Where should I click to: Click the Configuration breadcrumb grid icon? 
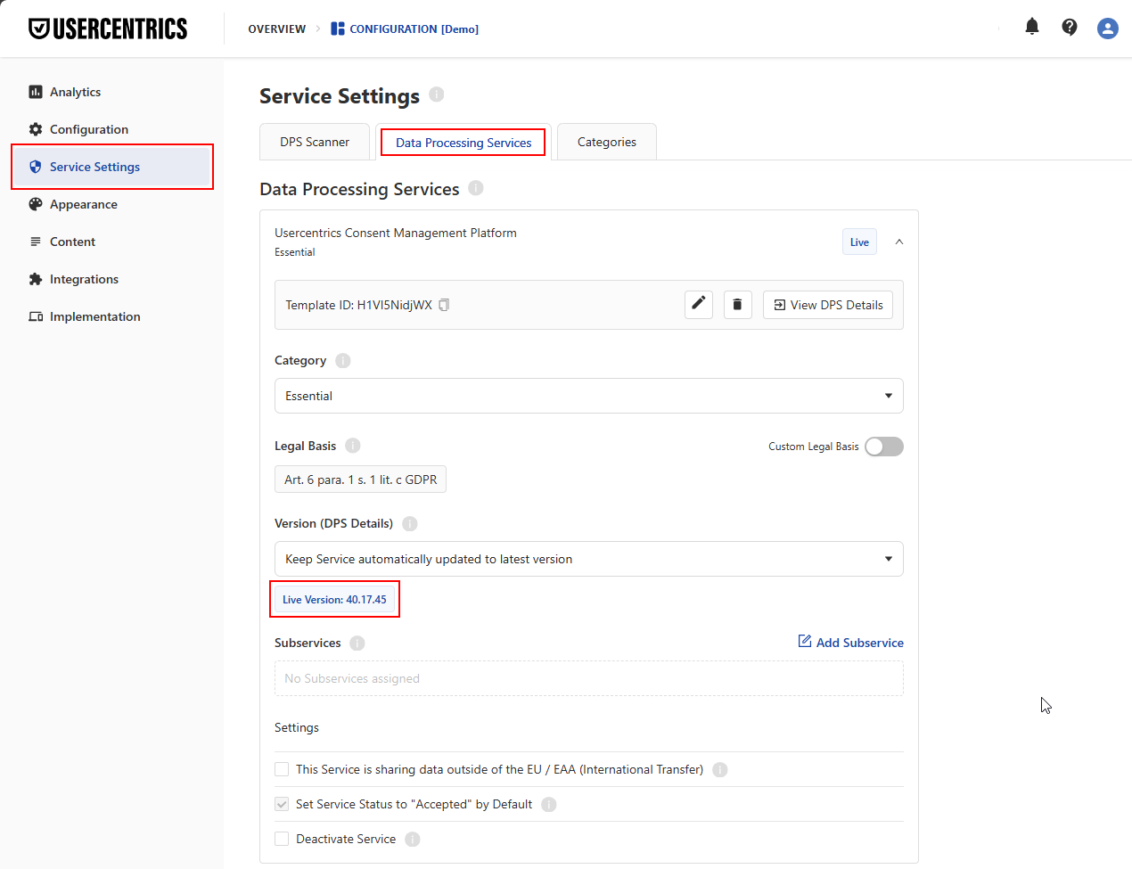[337, 29]
